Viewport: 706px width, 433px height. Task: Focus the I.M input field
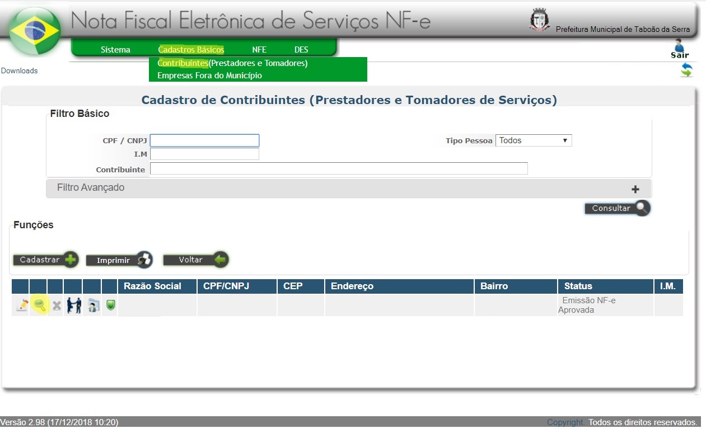click(204, 154)
